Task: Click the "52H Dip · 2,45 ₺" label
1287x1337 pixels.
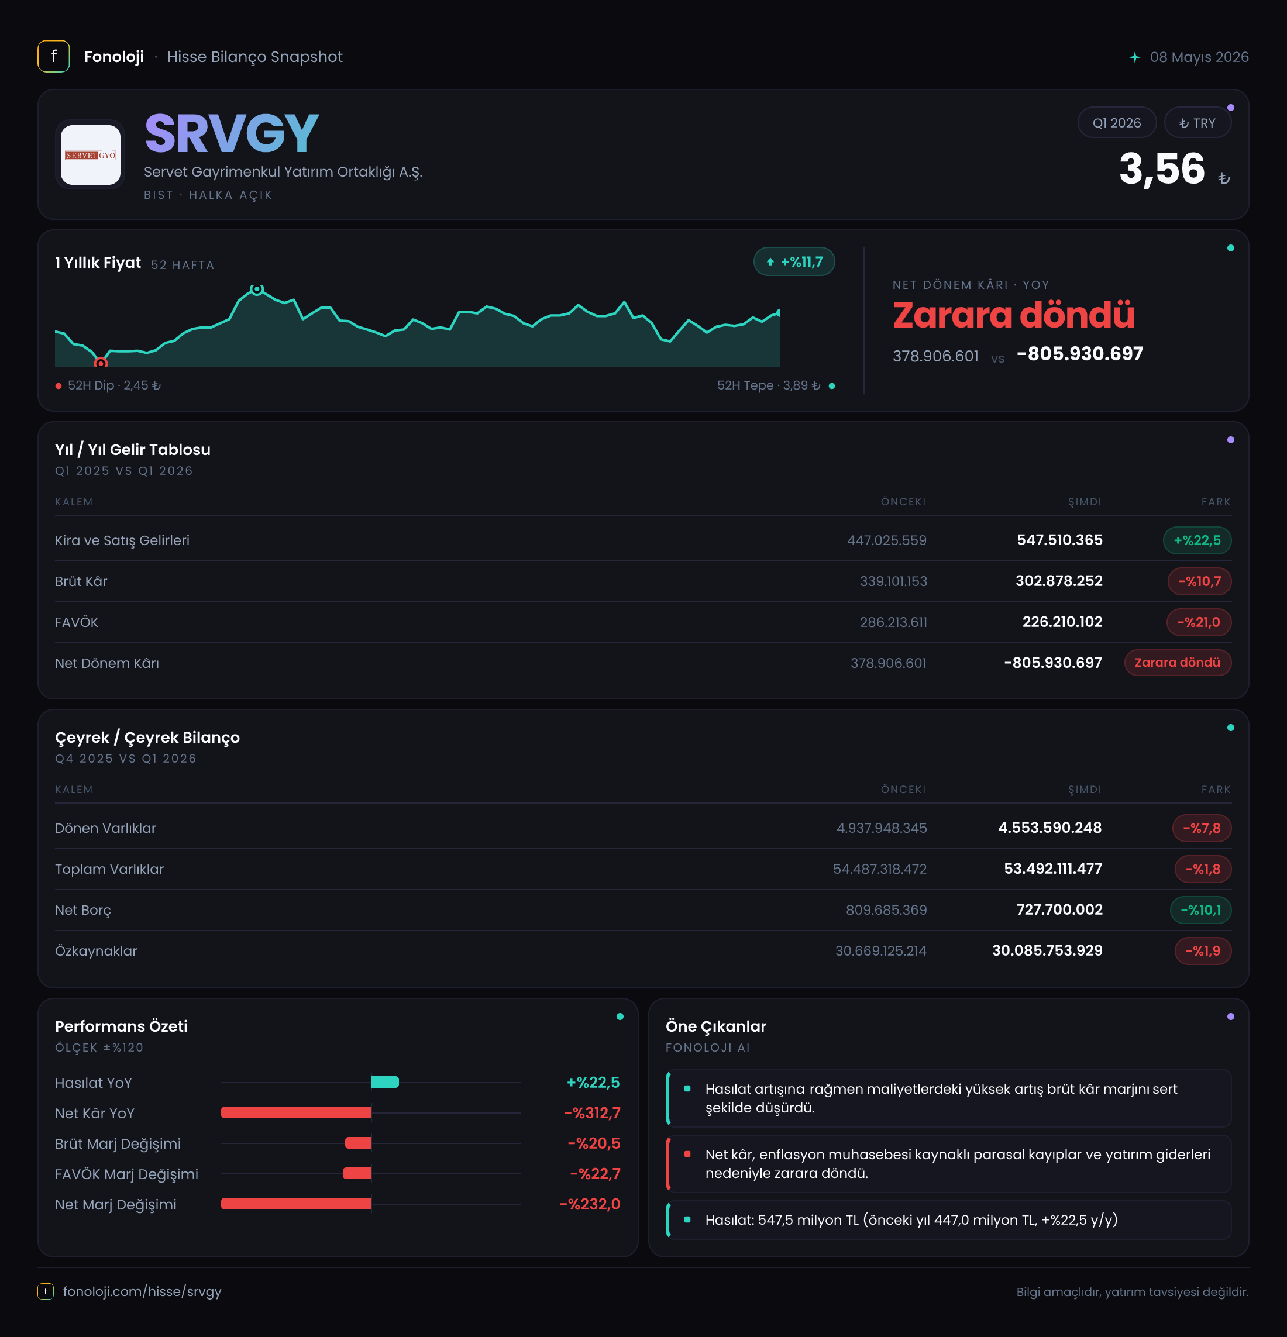Action: point(115,385)
